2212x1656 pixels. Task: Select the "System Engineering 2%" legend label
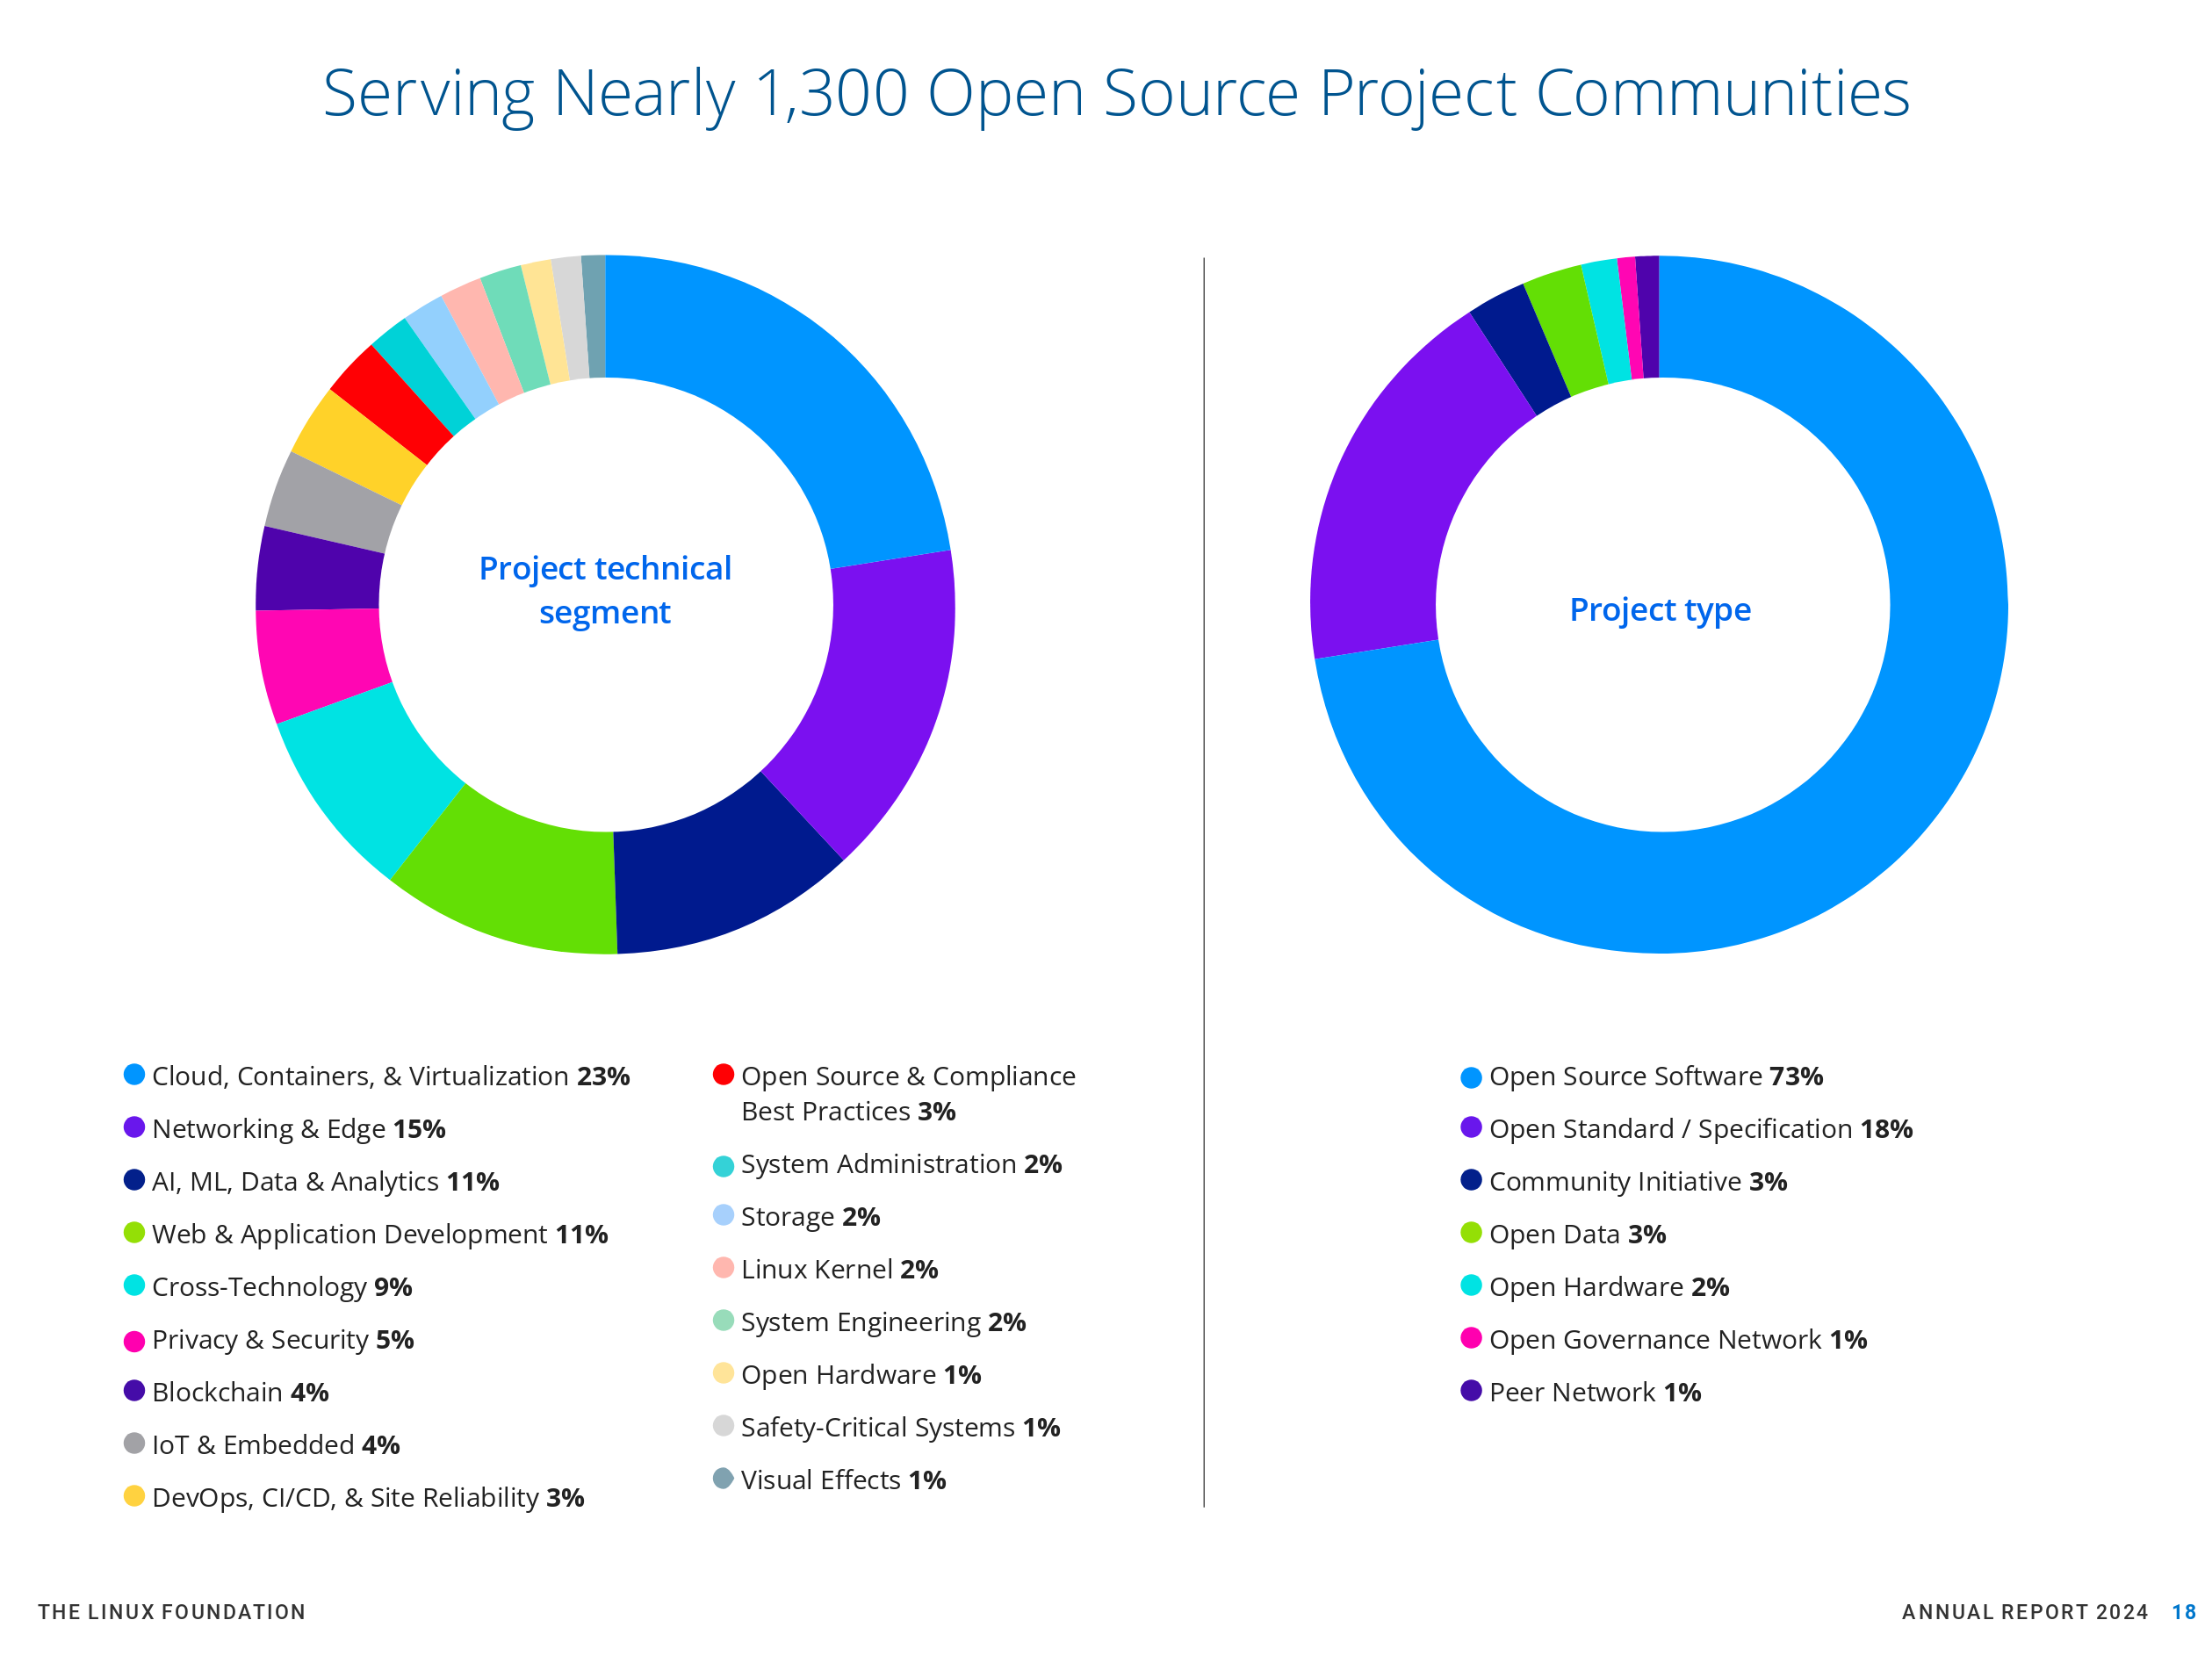click(883, 1322)
